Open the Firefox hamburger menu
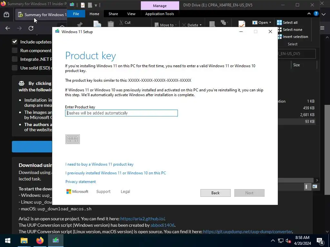330x247 pixels. (x=322, y=28)
